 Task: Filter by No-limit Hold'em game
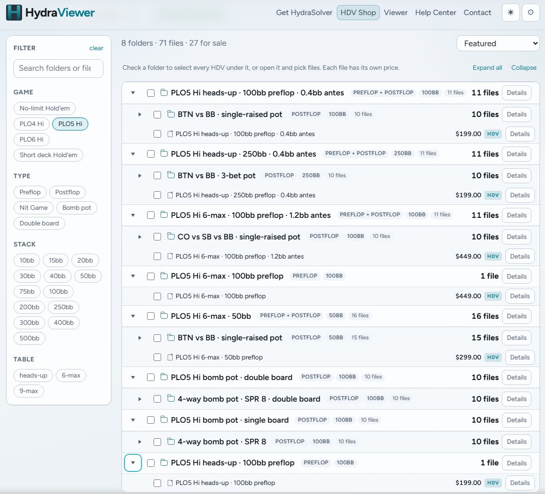pyautogui.click(x=45, y=108)
